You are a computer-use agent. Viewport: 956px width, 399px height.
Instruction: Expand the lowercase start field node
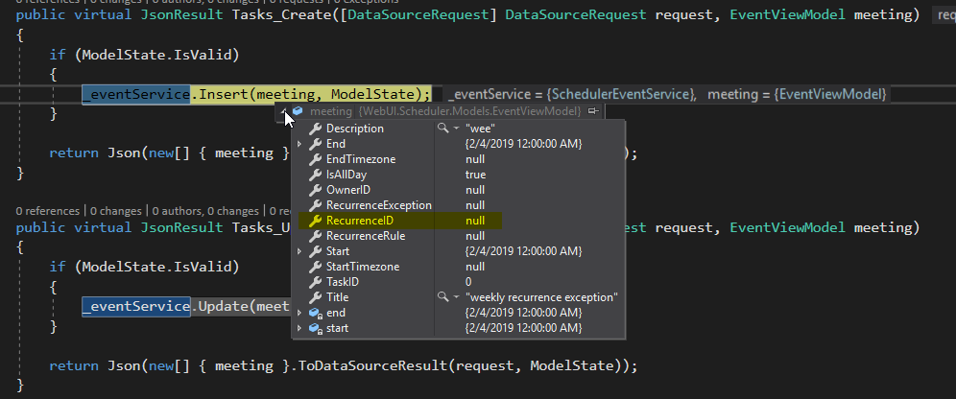coord(299,328)
